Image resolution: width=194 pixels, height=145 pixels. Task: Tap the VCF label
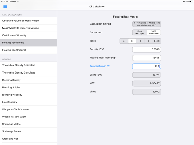[92, 83]
